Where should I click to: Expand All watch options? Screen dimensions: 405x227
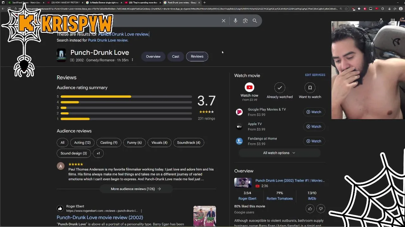279,153
